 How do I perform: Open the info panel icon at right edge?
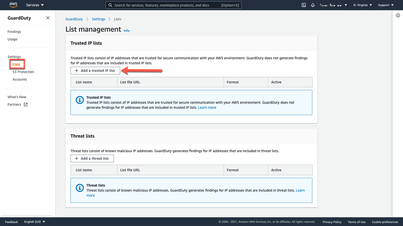[398, 15]
